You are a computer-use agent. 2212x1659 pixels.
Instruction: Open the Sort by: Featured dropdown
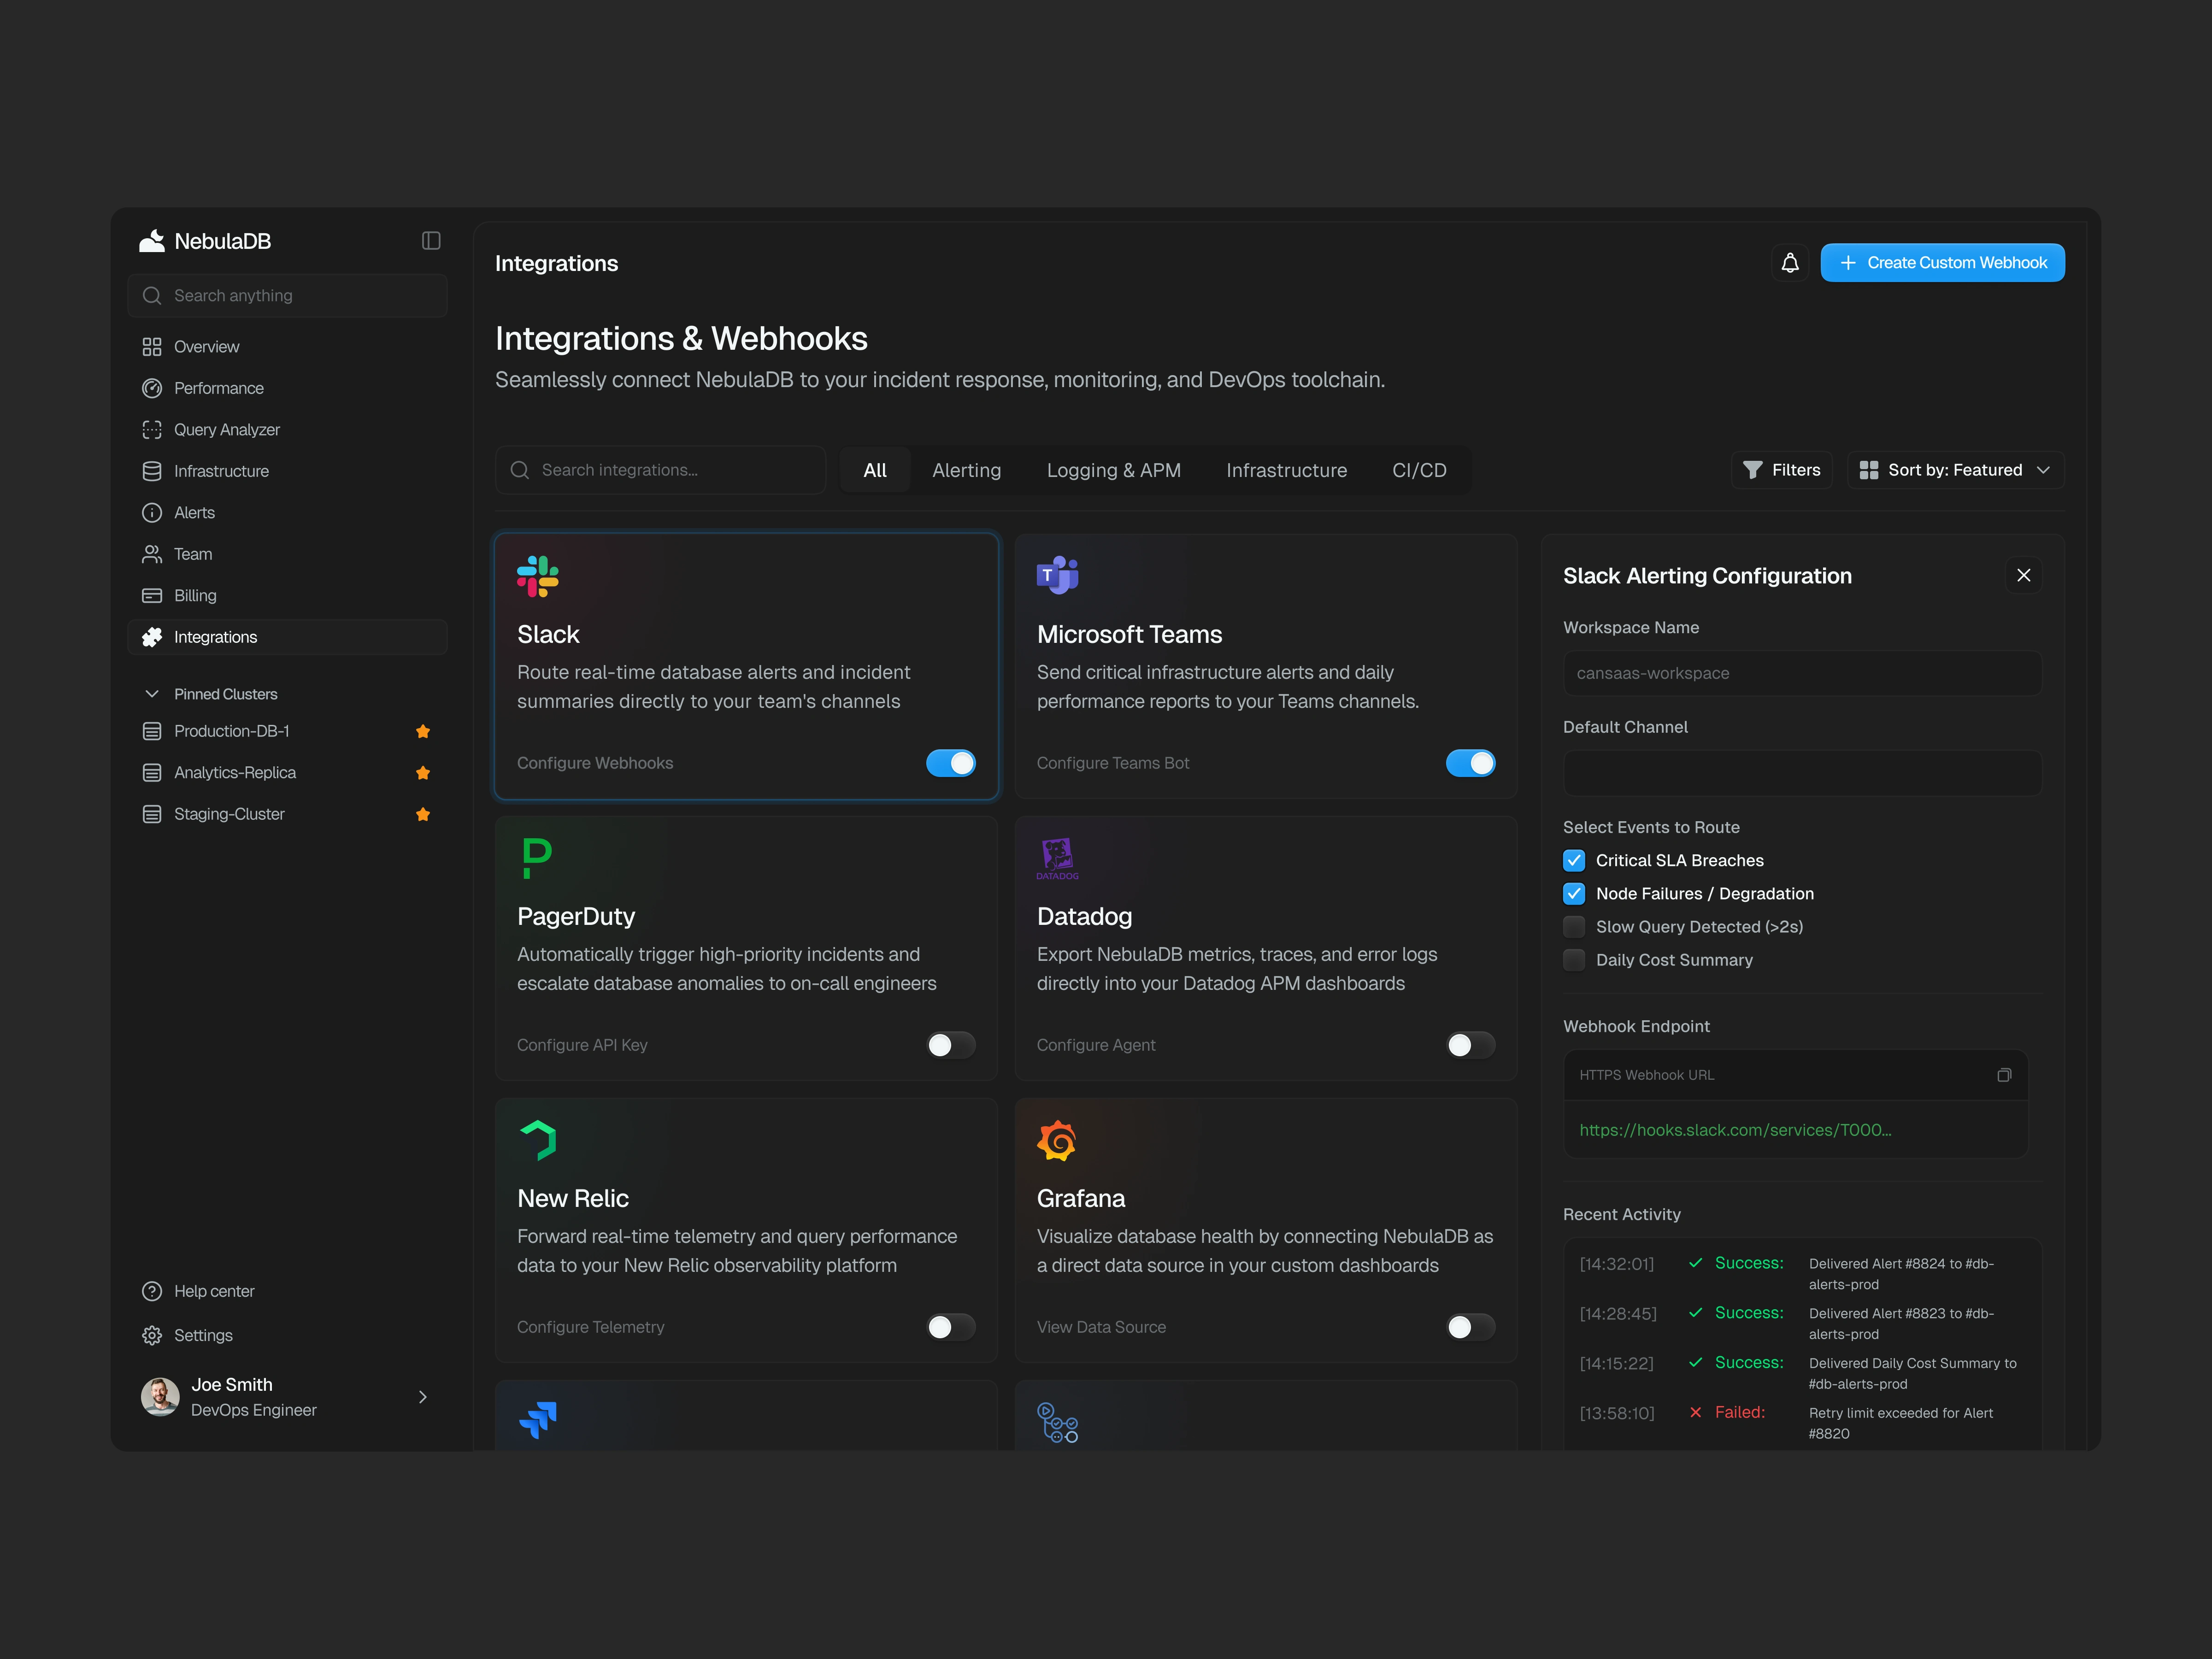pyautogui.click(x=1955, y=470)
